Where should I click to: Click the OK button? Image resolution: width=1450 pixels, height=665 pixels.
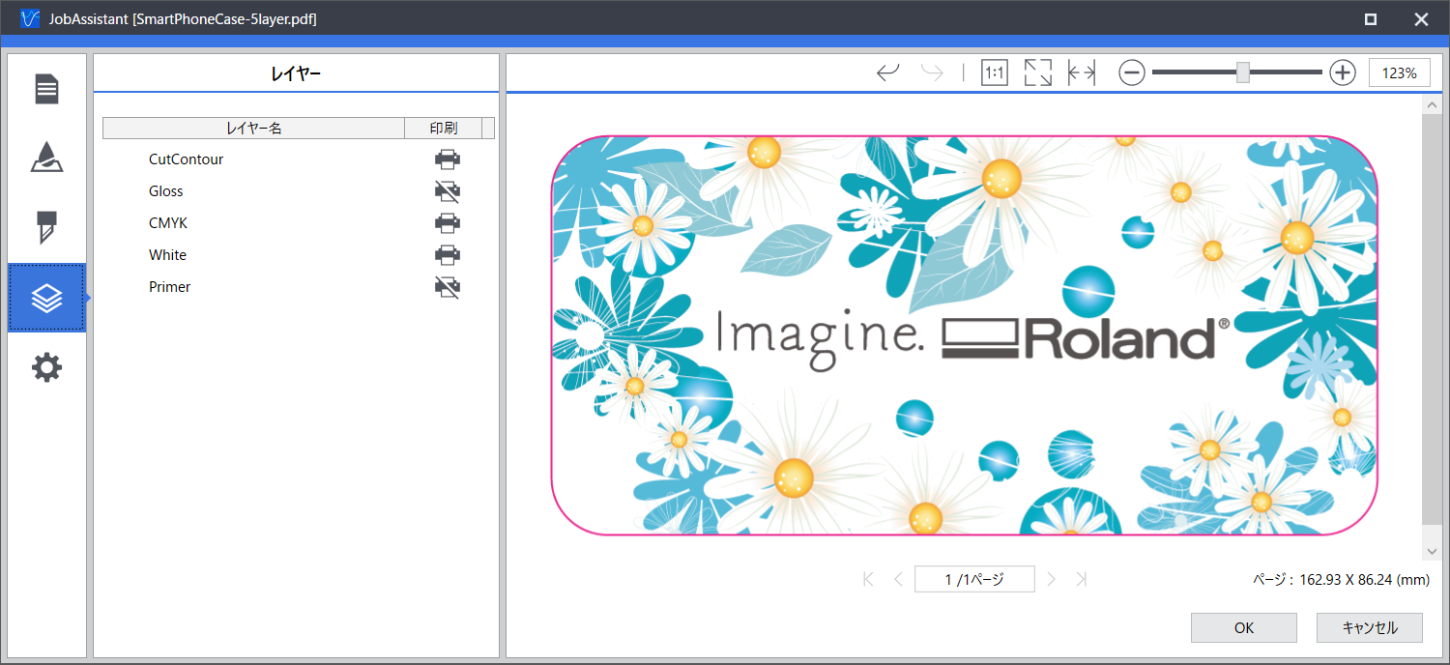[1244, 627]
